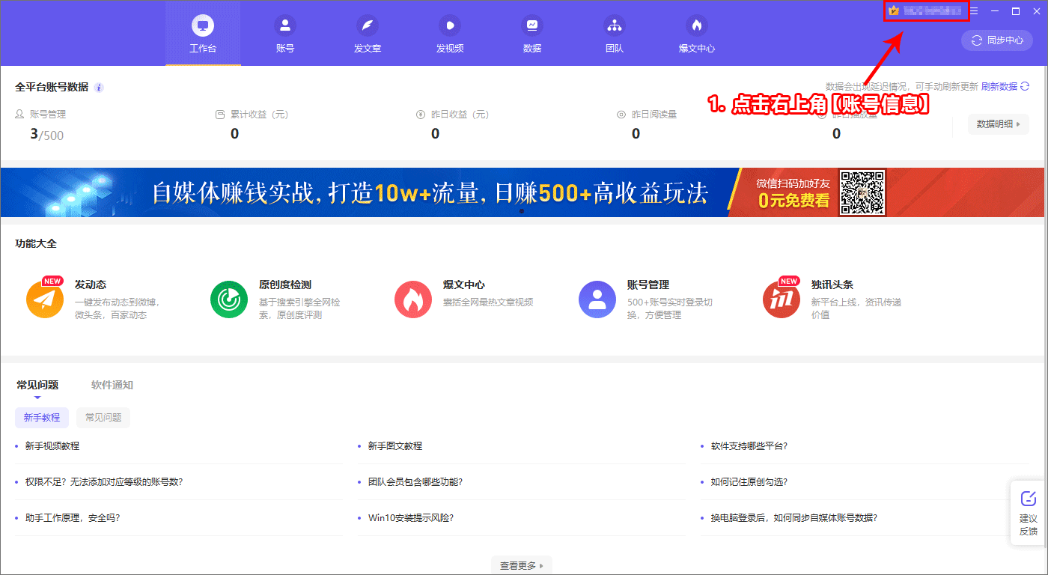Open the 独讯头条 red icon
The height and width of the screenshot is (575, 1048).
[x=782, y=299]
